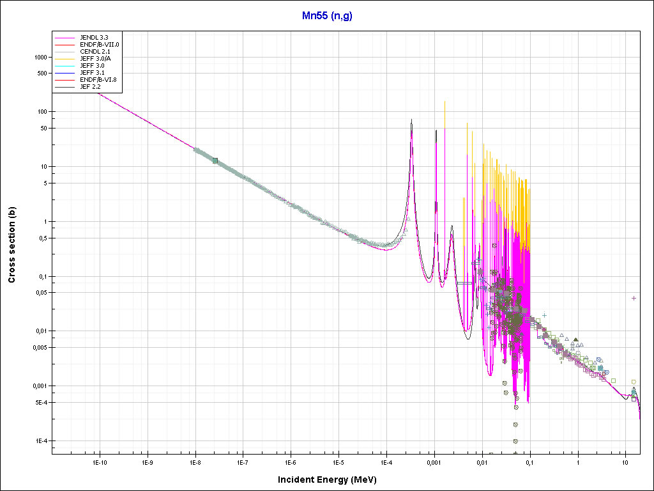
Task: Click the isolated plus marker above 0,05 at right
Action: coord(634,298)
